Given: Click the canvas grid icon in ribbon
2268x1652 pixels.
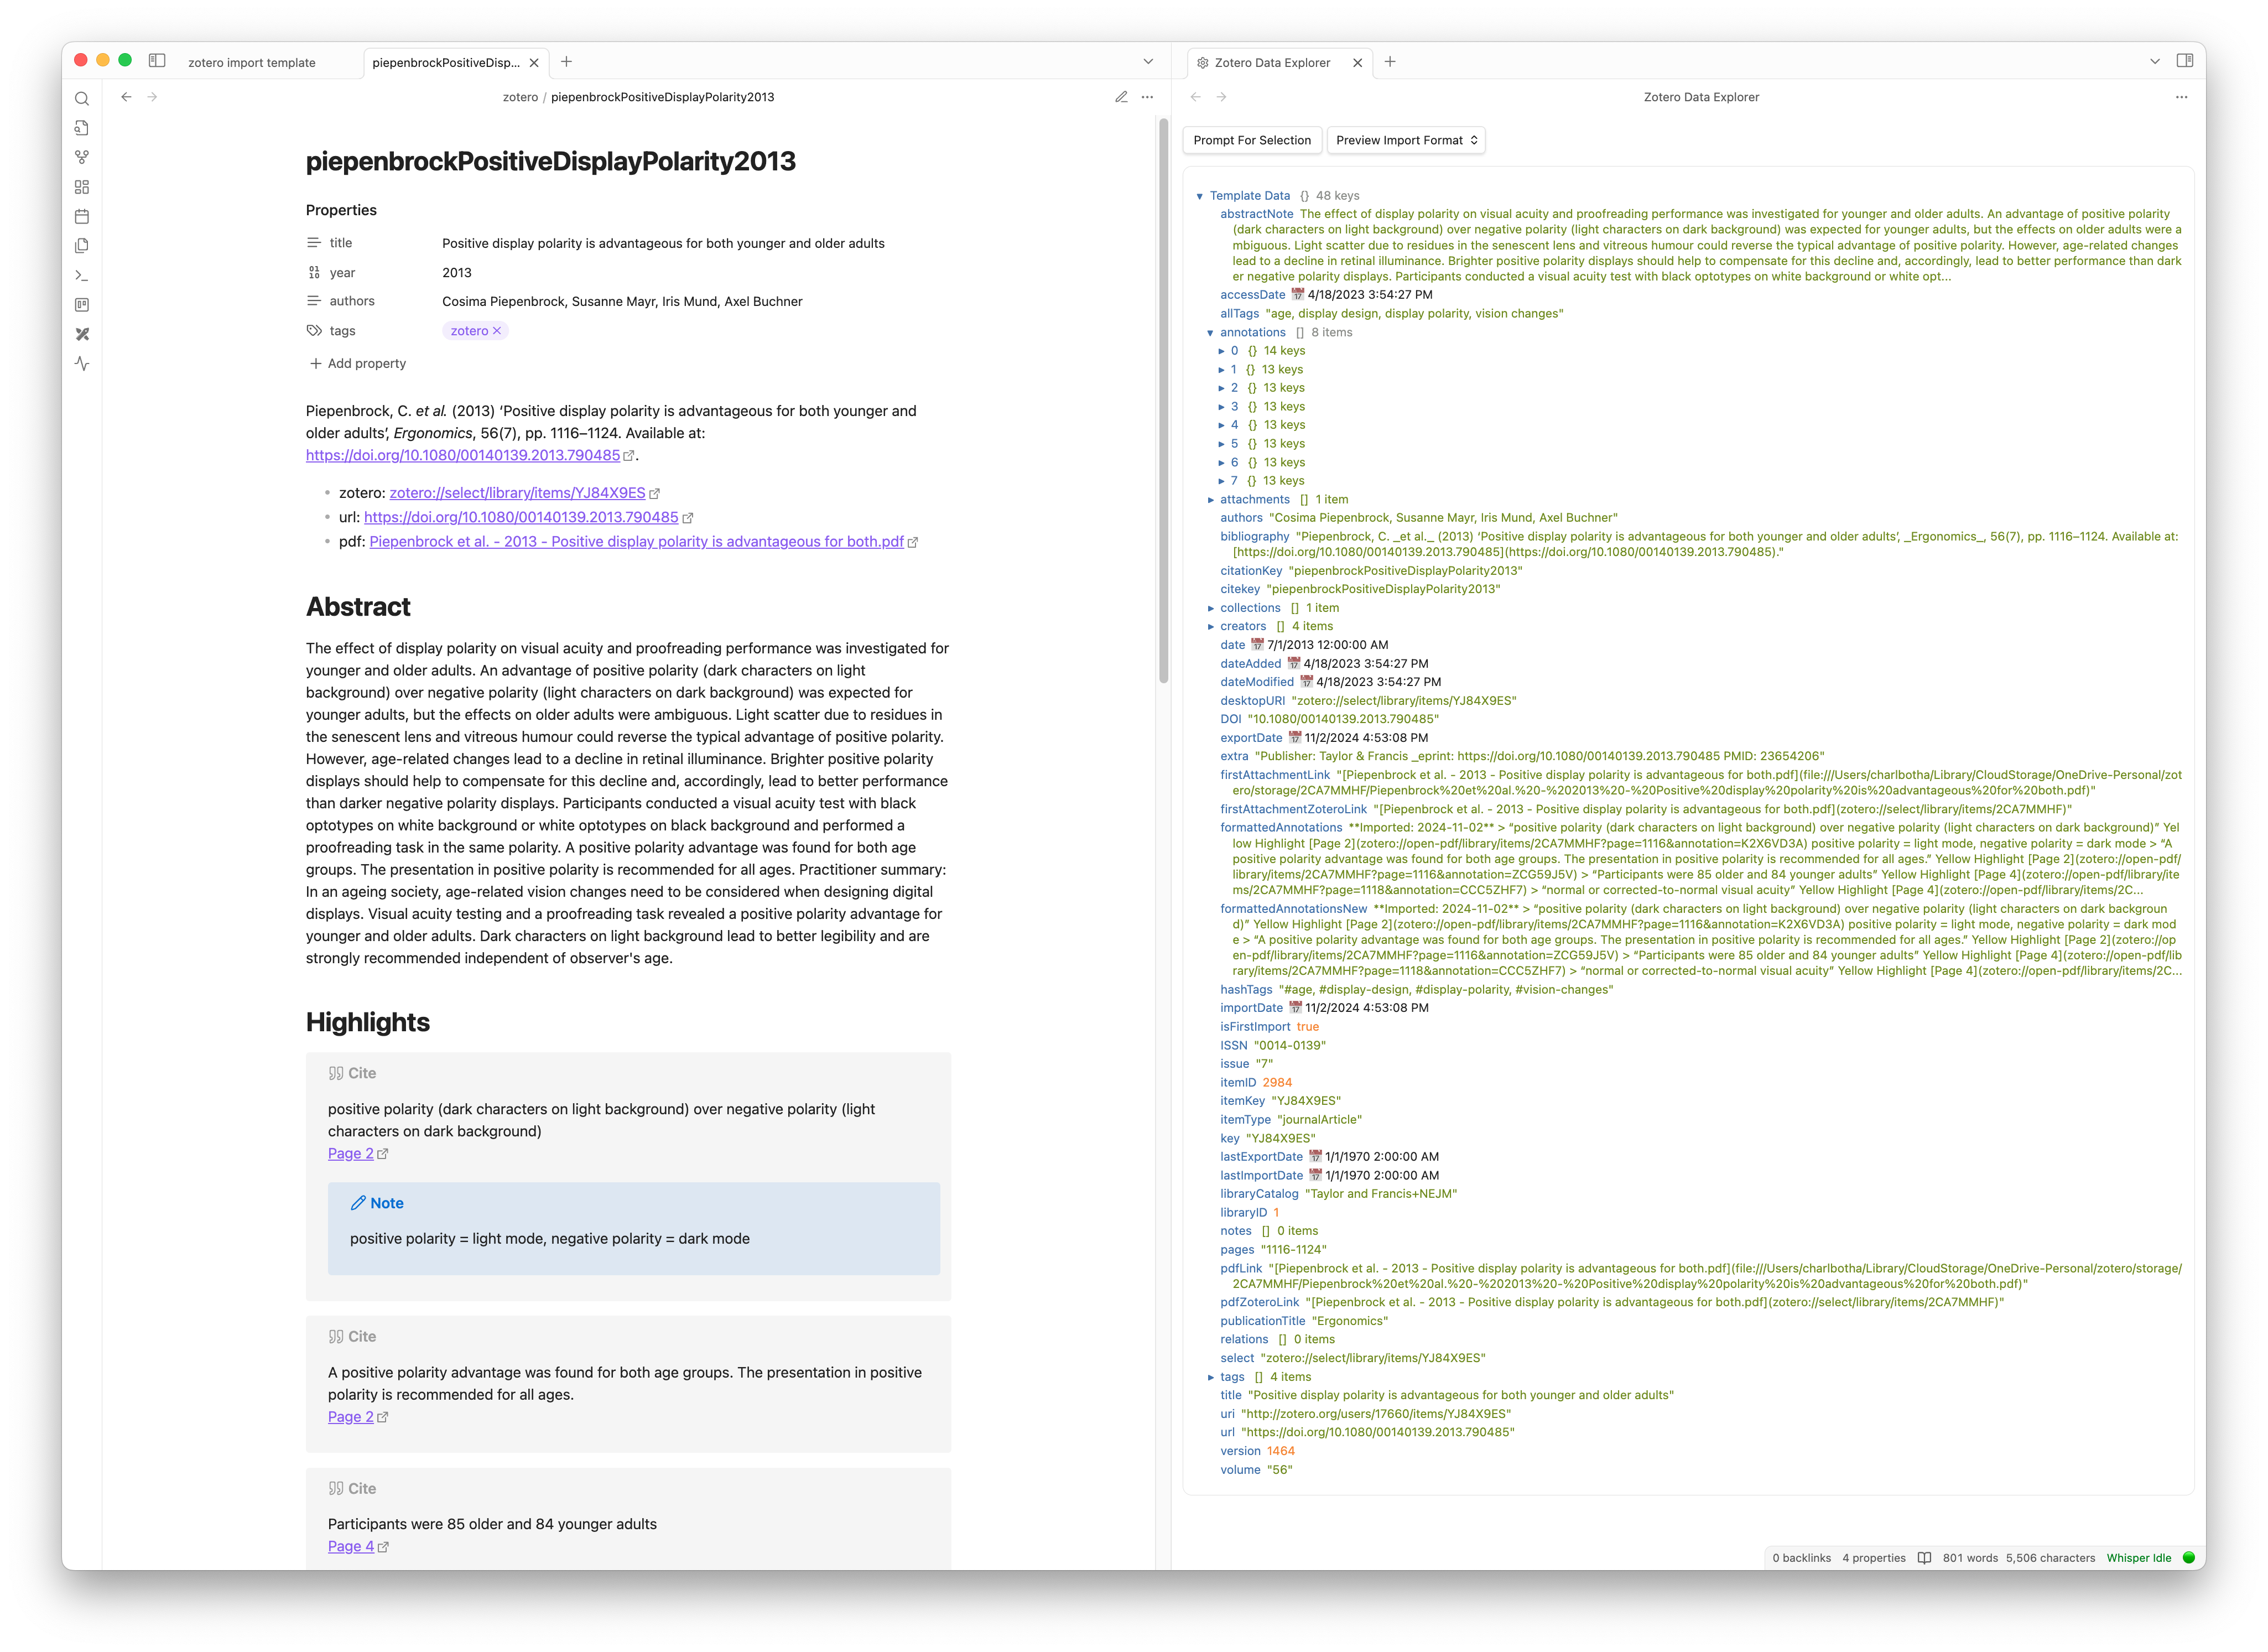Looking at the screenshot, I should point(82,187).
